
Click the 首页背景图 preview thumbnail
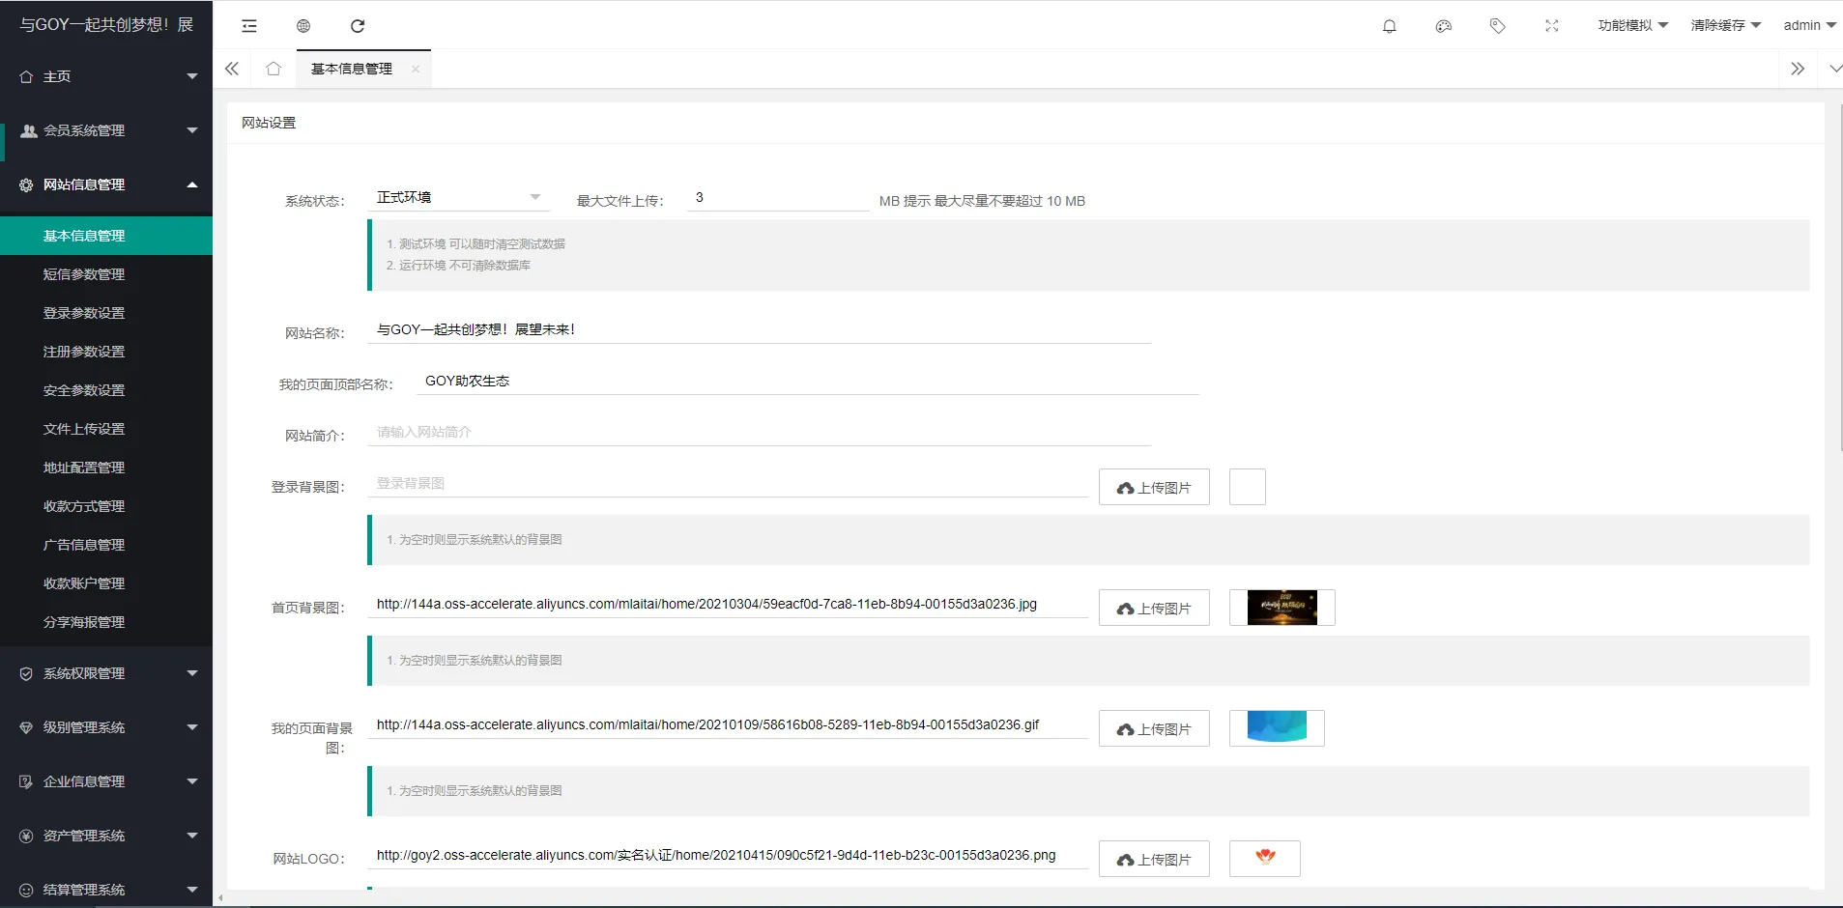pos(1281,608)
